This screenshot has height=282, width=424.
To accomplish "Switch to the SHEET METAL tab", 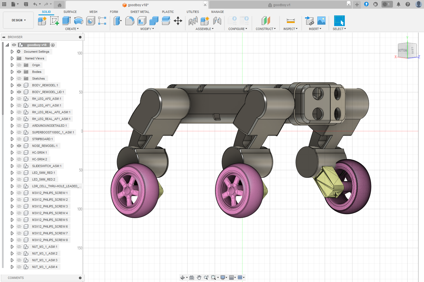I will pos(140,12).
